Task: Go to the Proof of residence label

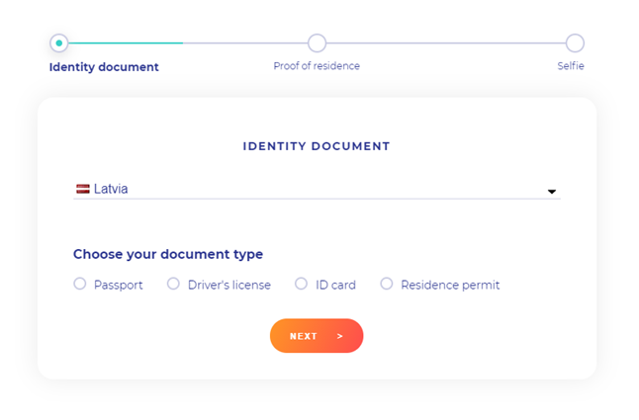Action: [317, 66]
